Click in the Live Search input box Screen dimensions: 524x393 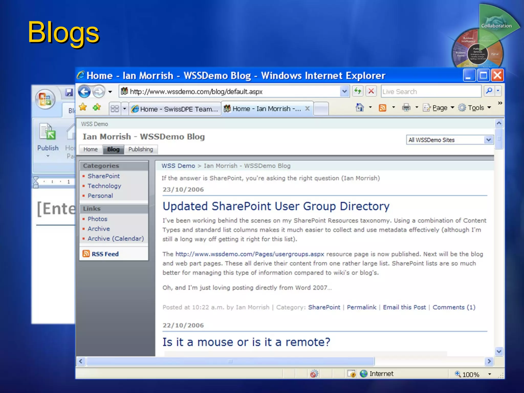(x=431, y=92)
